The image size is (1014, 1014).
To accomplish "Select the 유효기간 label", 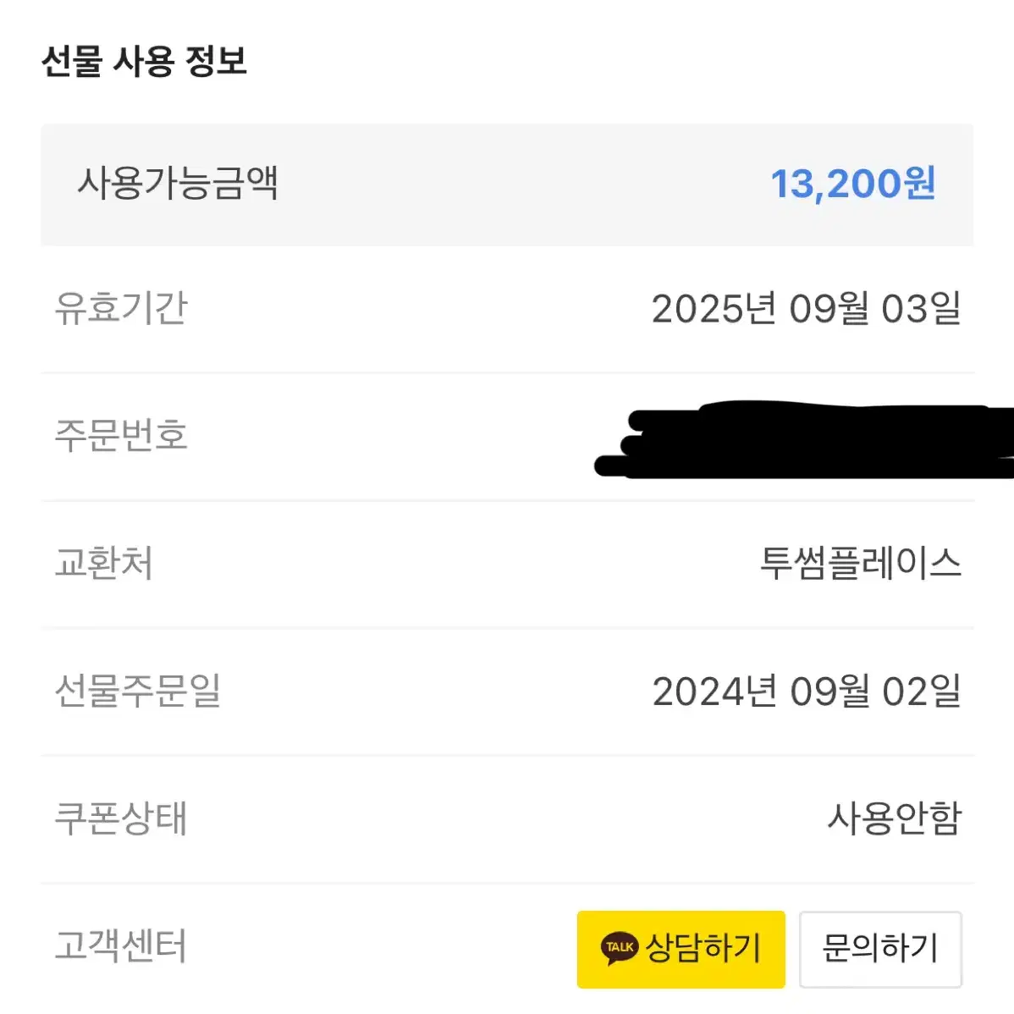I will 121,308.
